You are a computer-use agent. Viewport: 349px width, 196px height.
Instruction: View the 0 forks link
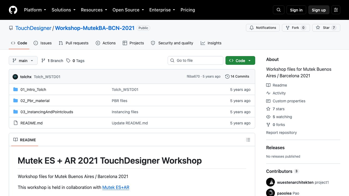point(275,125)
